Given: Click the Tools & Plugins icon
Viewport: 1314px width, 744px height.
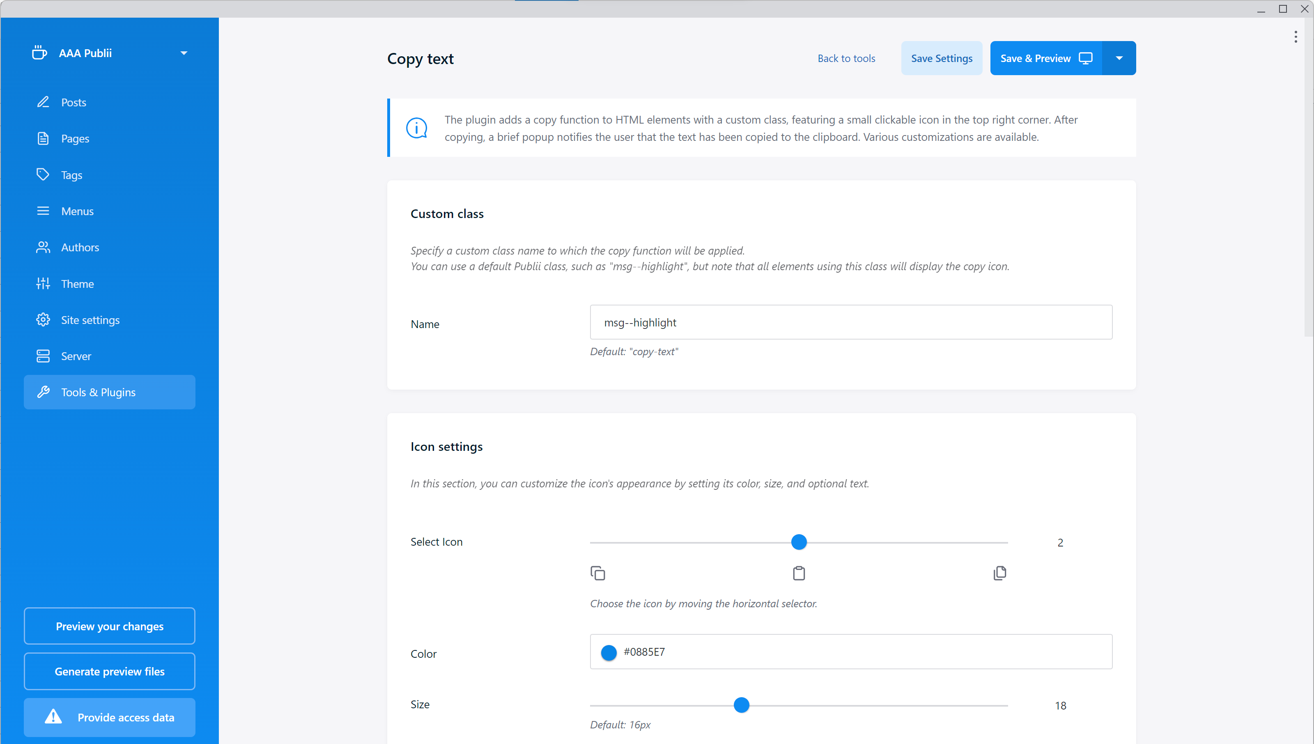Looking at the screenshot, I should [x=42, y=391].
